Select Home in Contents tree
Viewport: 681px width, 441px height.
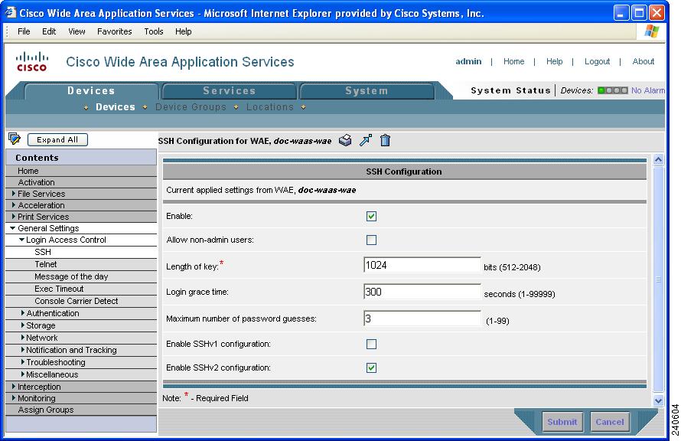coord(28,171)
